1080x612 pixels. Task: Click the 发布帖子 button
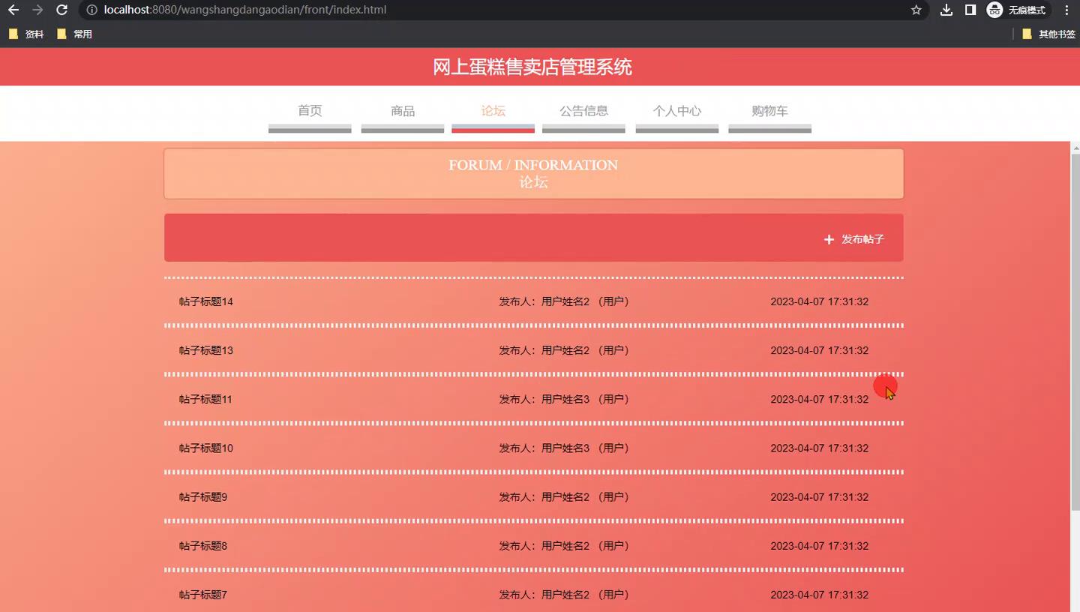tap(854, 239)
